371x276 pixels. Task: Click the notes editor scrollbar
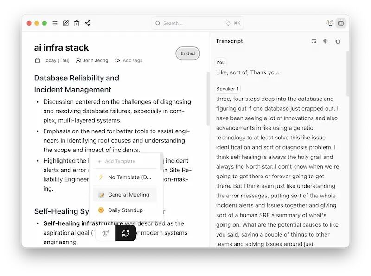(208, 99)
